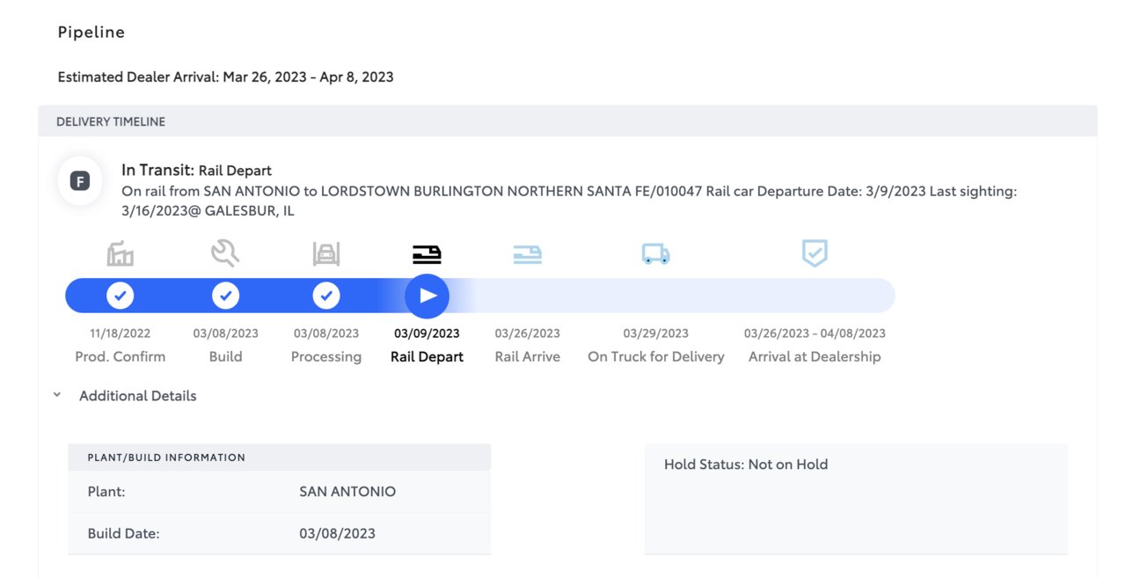Click the rail transit description text

click(569, 201)
